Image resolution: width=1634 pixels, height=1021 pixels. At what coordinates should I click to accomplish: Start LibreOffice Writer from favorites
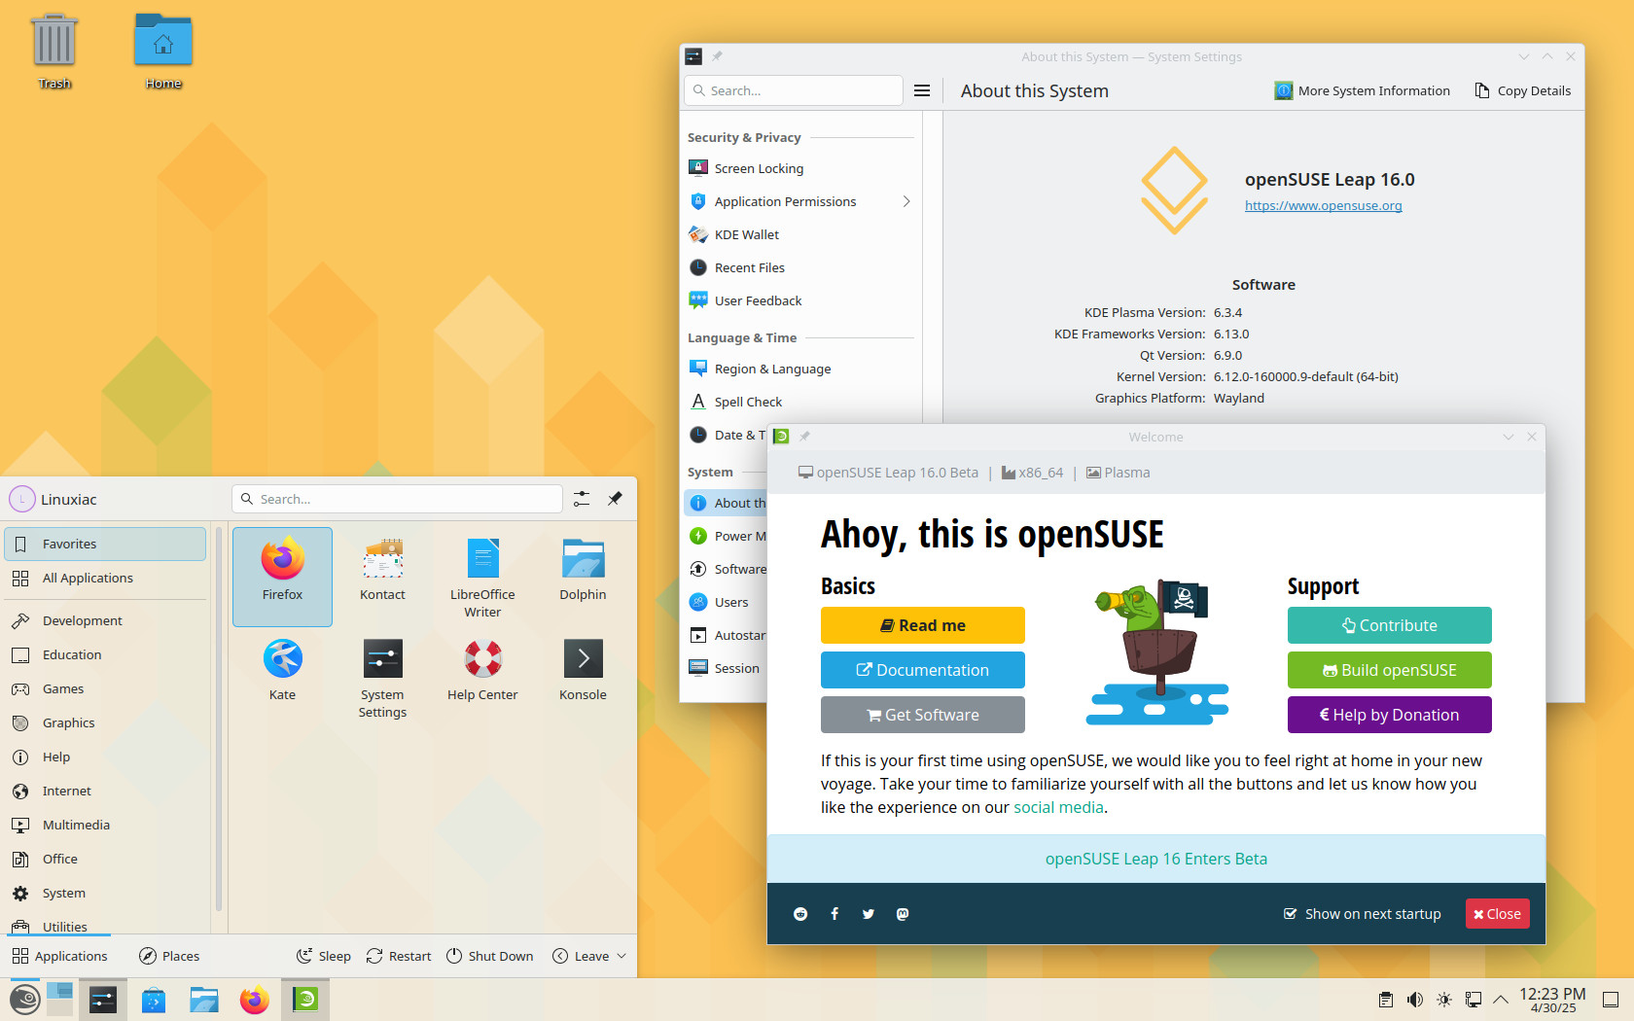point(482,576)
